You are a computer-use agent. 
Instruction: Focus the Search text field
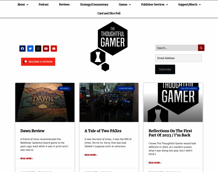[x=176, y=48]
